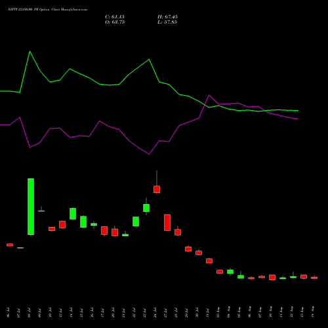Click the tallest green candlestick
Screen dimensions: 328x328
pos(31,207)
